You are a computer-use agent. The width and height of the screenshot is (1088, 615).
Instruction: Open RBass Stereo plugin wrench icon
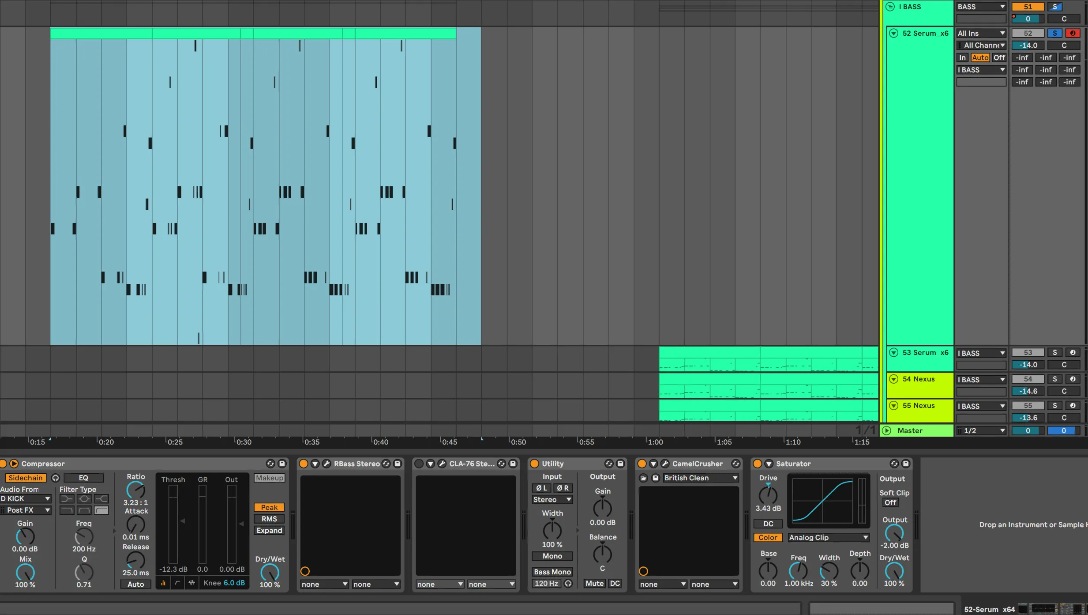[326, 464]
